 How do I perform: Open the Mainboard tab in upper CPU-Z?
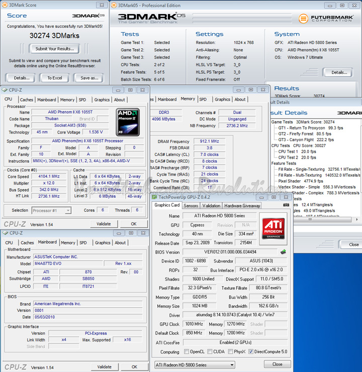point(47,99)
